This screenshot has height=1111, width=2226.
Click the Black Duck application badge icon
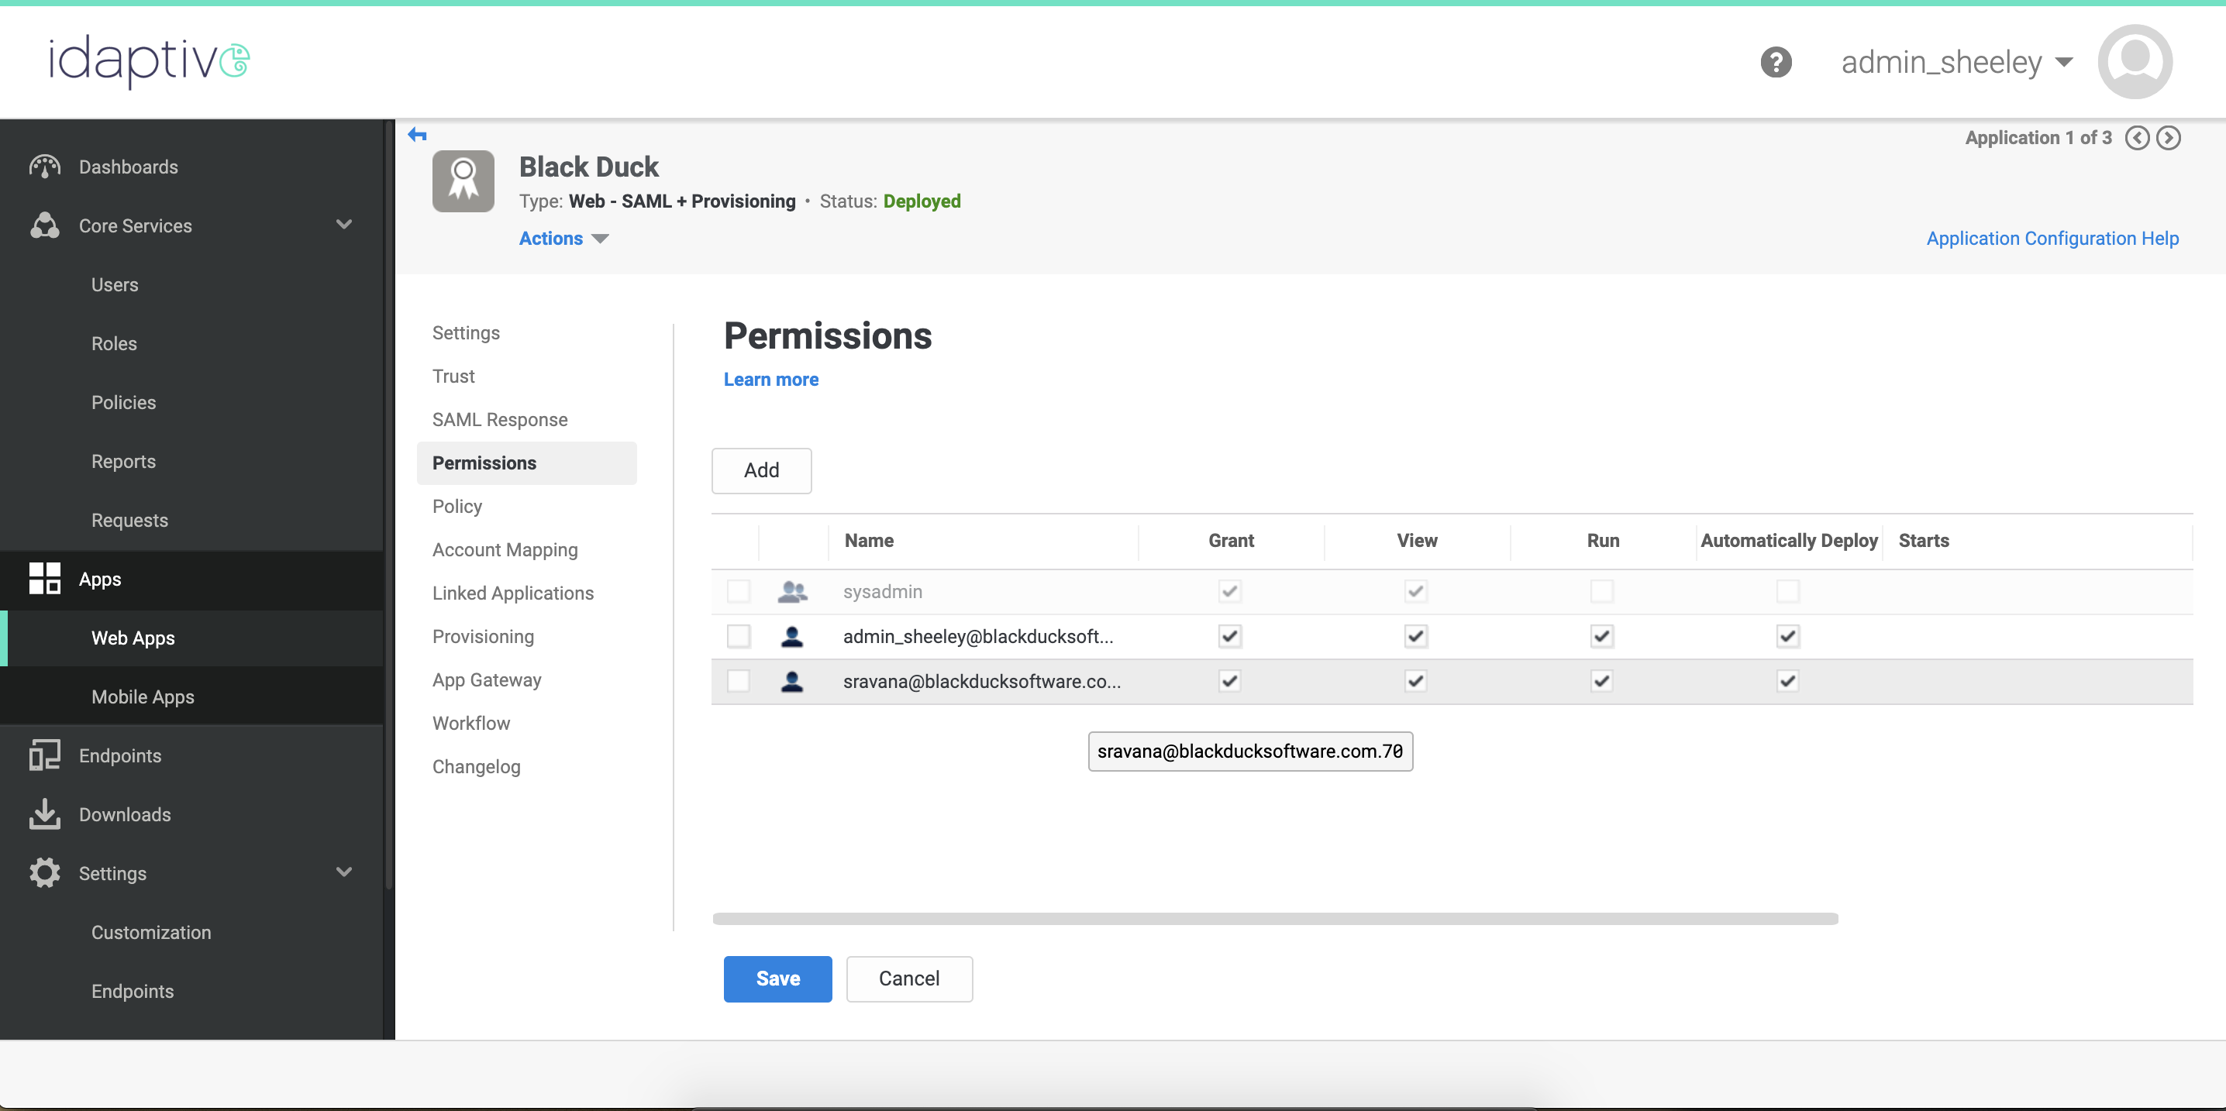pos(463,181)
